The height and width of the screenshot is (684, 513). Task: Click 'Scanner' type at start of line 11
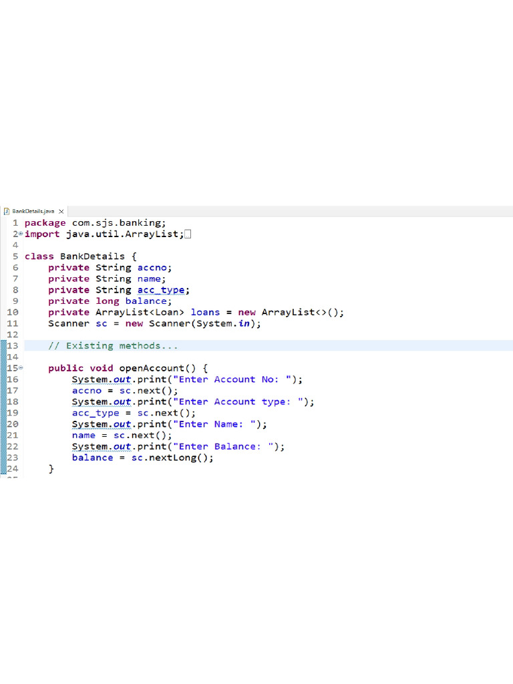tap(69, 324)
